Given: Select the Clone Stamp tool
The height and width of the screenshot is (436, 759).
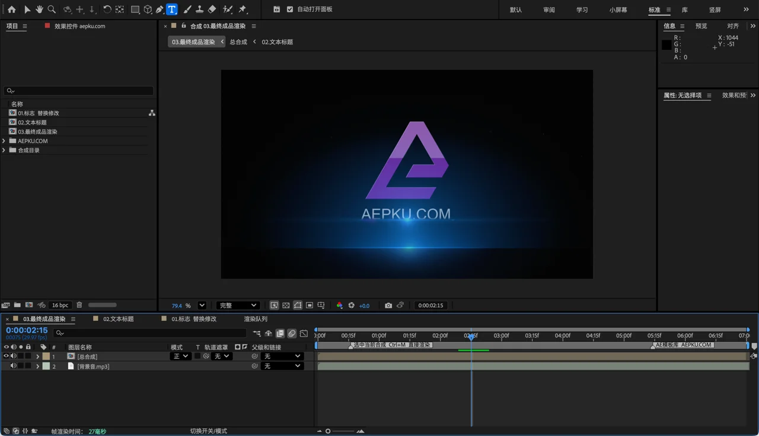Looking at the screenshot, I should click(x=199, y=9).
